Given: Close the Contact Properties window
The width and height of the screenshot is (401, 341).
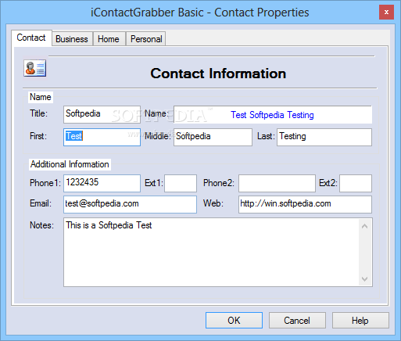Looking at the screenshot, I should (386, 12).
